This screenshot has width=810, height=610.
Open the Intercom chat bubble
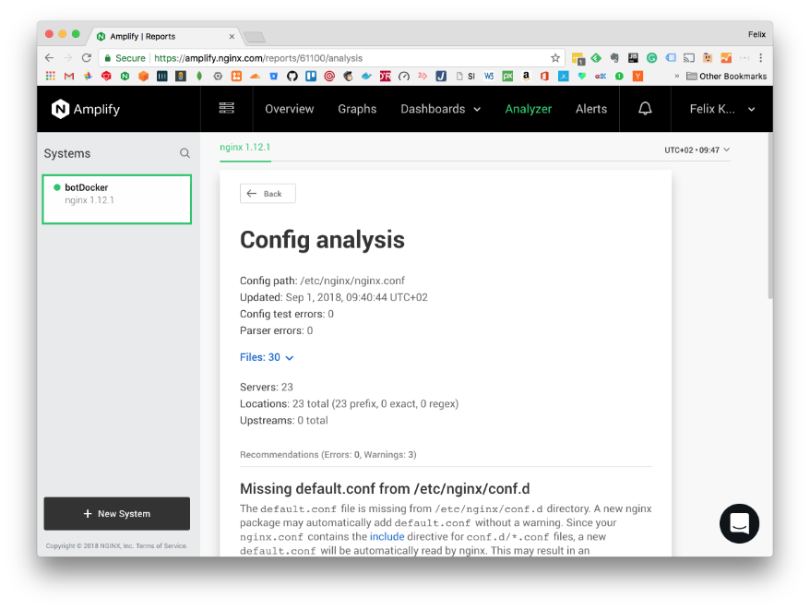[739, 523]
